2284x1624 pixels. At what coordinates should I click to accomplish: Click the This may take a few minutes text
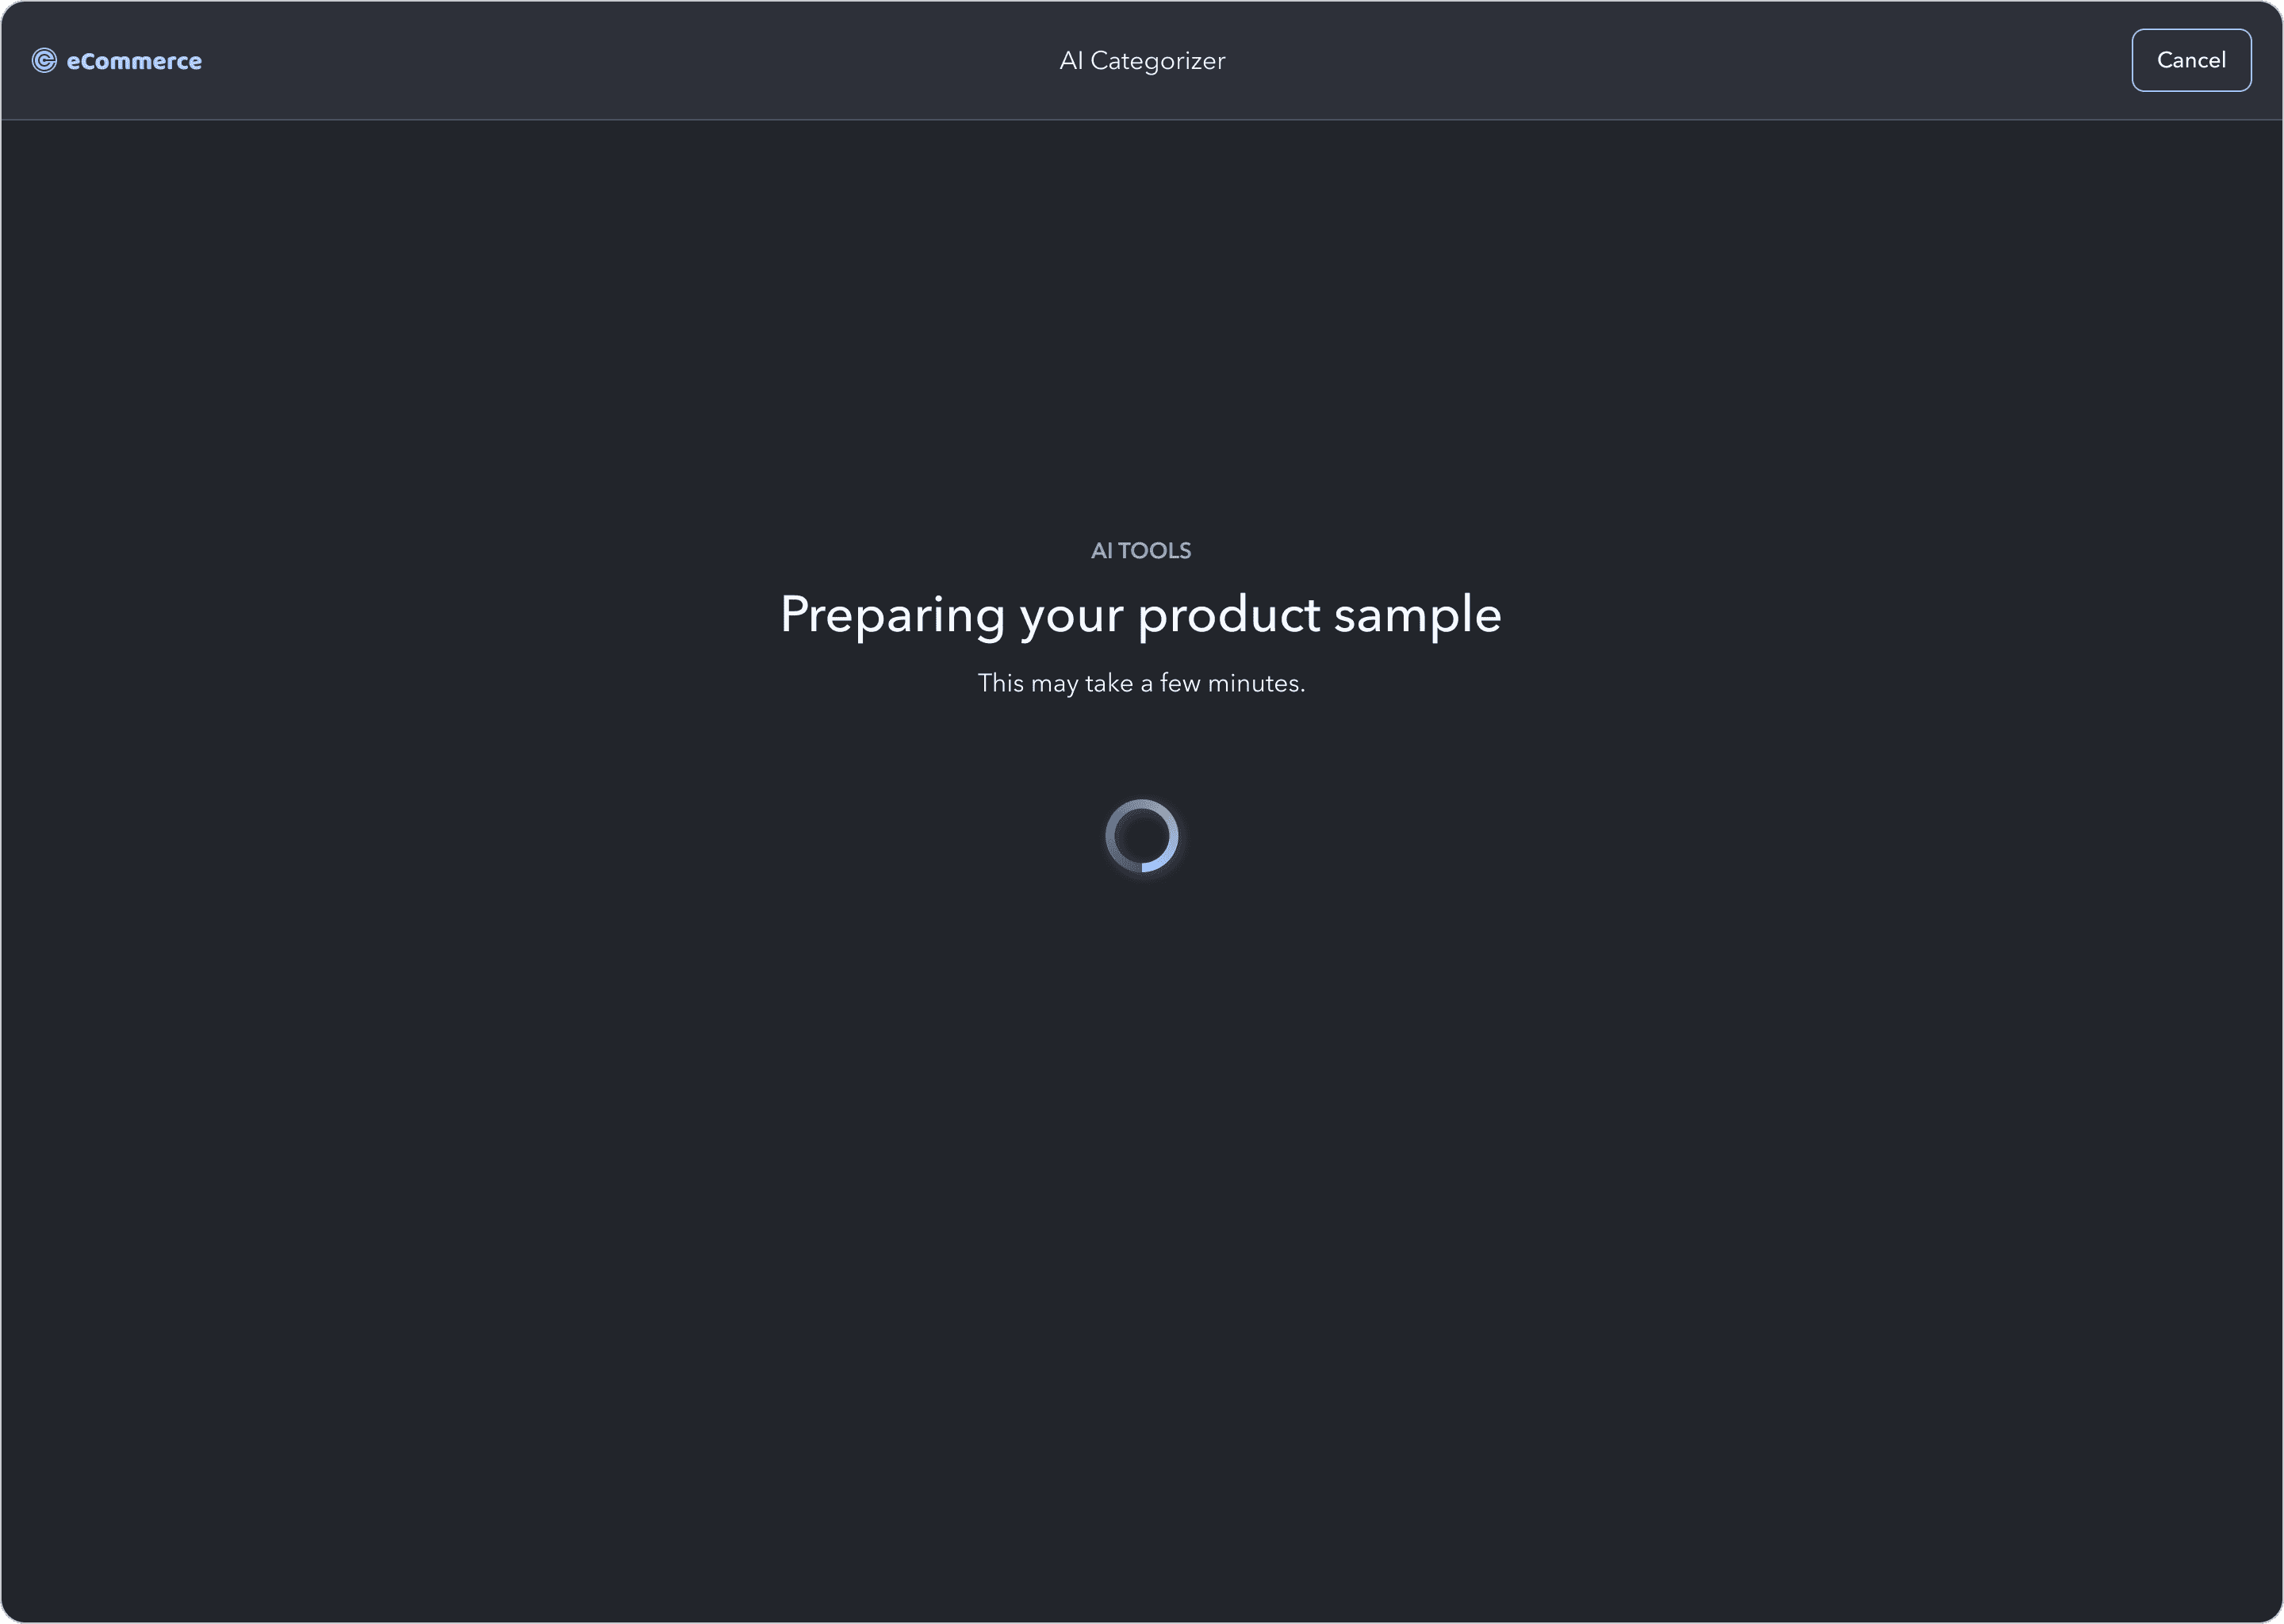pos(1141,684)
